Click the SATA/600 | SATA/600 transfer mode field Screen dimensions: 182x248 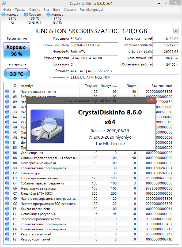(x=94, y=58)
